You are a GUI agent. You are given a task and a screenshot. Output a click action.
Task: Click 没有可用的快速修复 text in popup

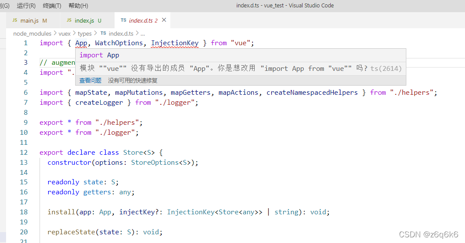(133, 80)
